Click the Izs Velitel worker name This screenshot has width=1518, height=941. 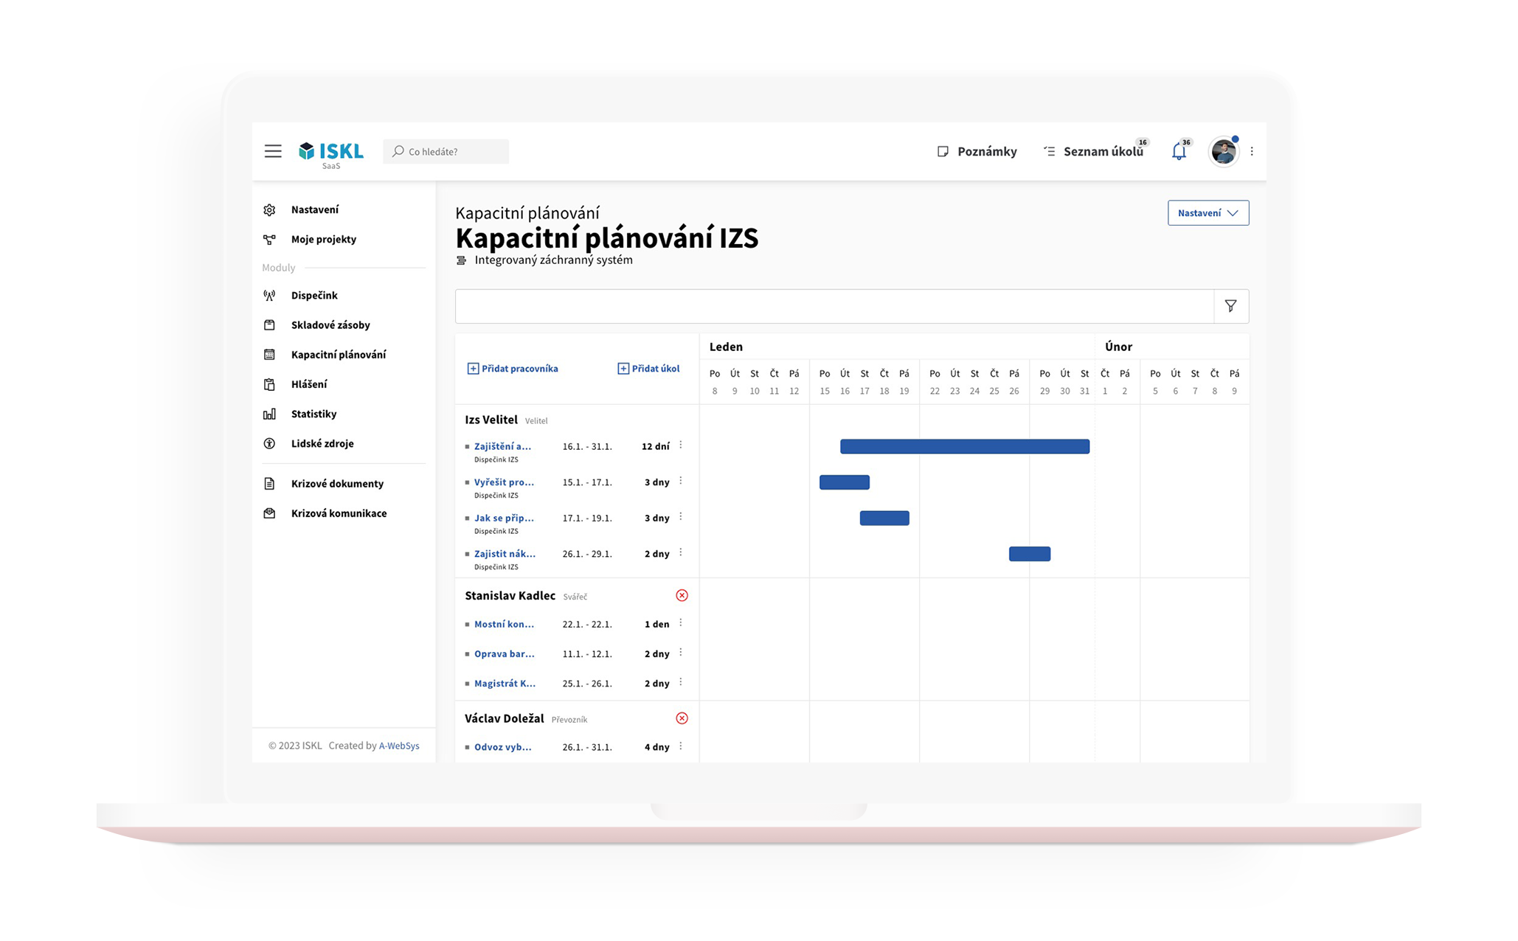[x=491, y=420]
